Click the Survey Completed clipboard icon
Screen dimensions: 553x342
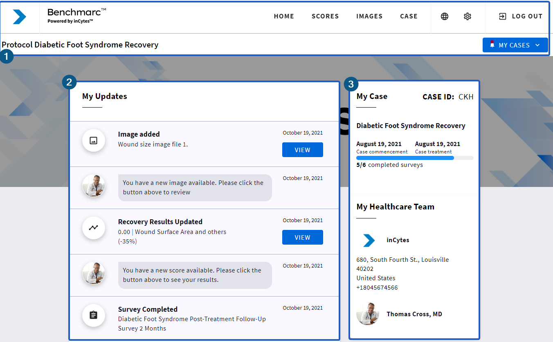pos(94,315)
